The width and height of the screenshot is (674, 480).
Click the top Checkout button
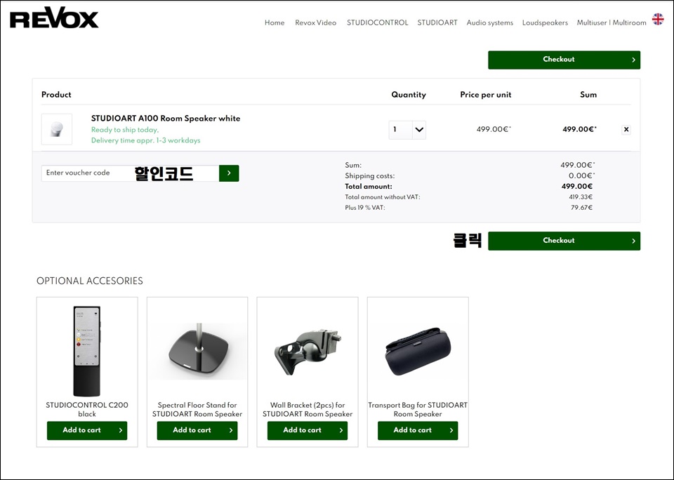564,60
